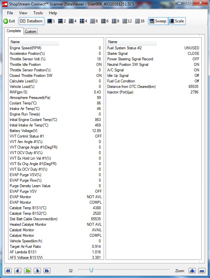This screenshot has height=278, width=210.
Task: Switch to the Custom tab
Action: 30,31
